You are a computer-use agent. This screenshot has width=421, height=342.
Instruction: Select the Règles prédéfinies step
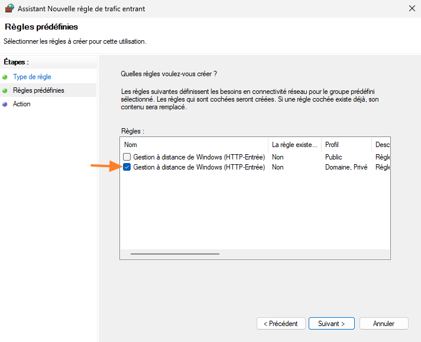[38, 90]
